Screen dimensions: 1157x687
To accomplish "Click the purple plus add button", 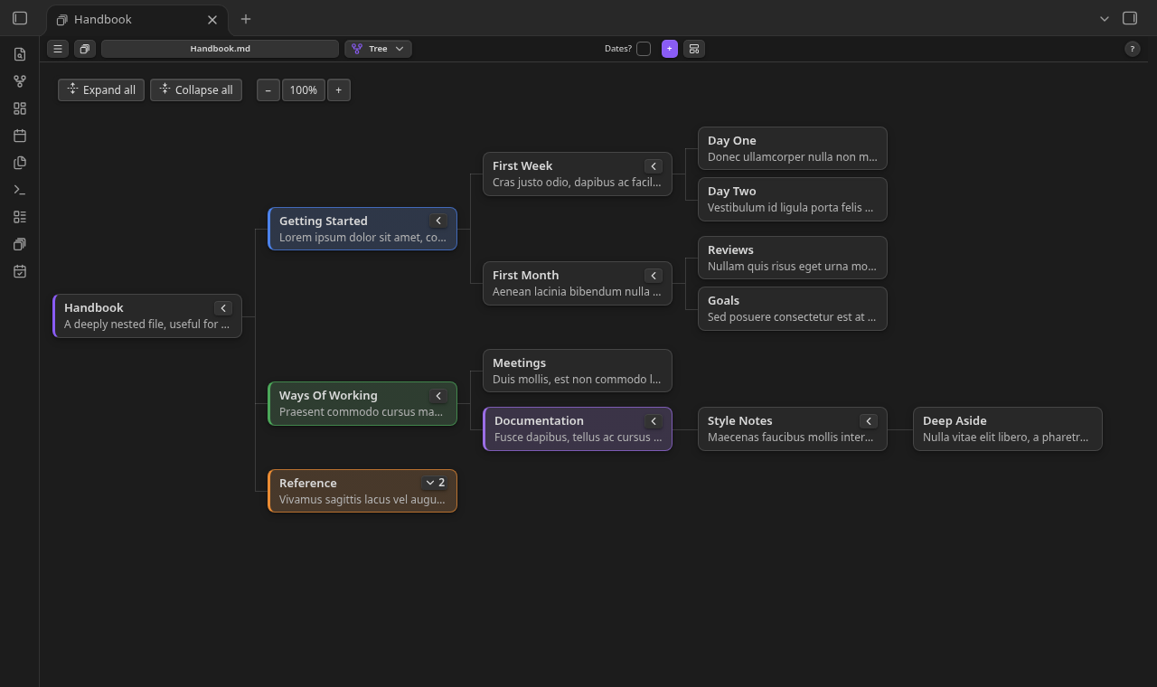I will pyautogui.click(x=670, y=49).
